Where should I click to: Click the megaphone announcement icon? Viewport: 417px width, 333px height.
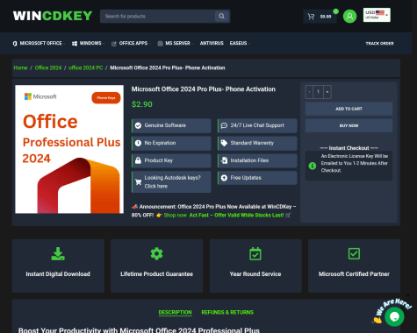coord(134,207)
